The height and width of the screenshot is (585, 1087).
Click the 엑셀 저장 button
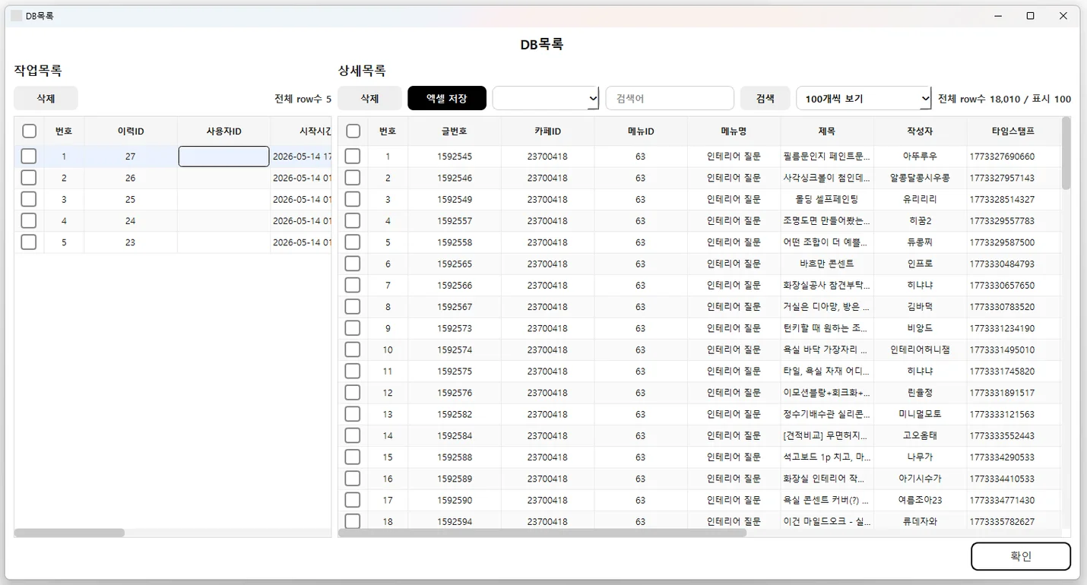coord(447,98)
